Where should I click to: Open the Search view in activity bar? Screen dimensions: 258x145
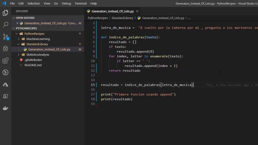coord(5,25)
